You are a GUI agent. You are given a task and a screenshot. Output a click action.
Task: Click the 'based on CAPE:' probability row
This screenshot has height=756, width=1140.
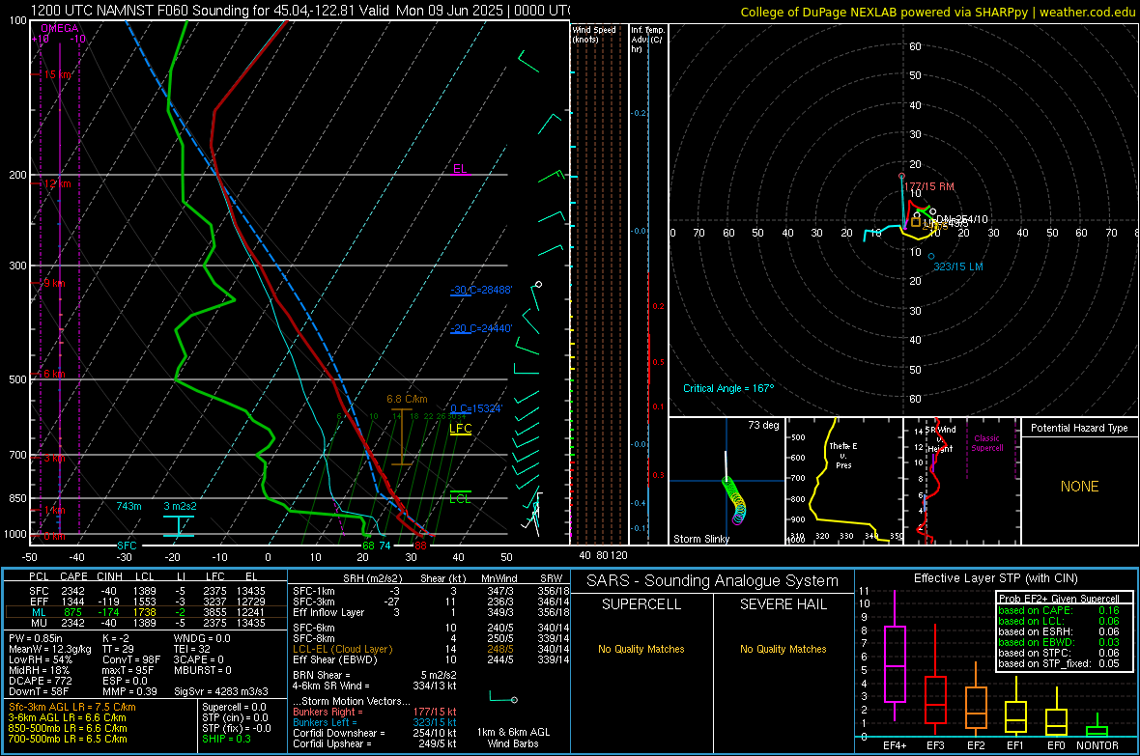click(1059, 610)
